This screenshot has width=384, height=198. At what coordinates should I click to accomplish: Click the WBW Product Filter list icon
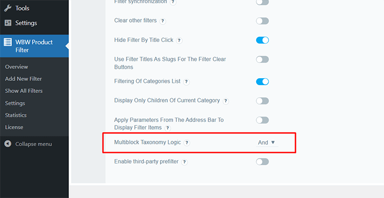tap(7, 42)
